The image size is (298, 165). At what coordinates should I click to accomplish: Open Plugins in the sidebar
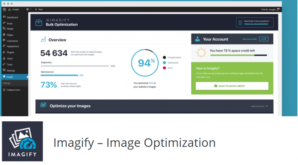[x=10, y=52]
